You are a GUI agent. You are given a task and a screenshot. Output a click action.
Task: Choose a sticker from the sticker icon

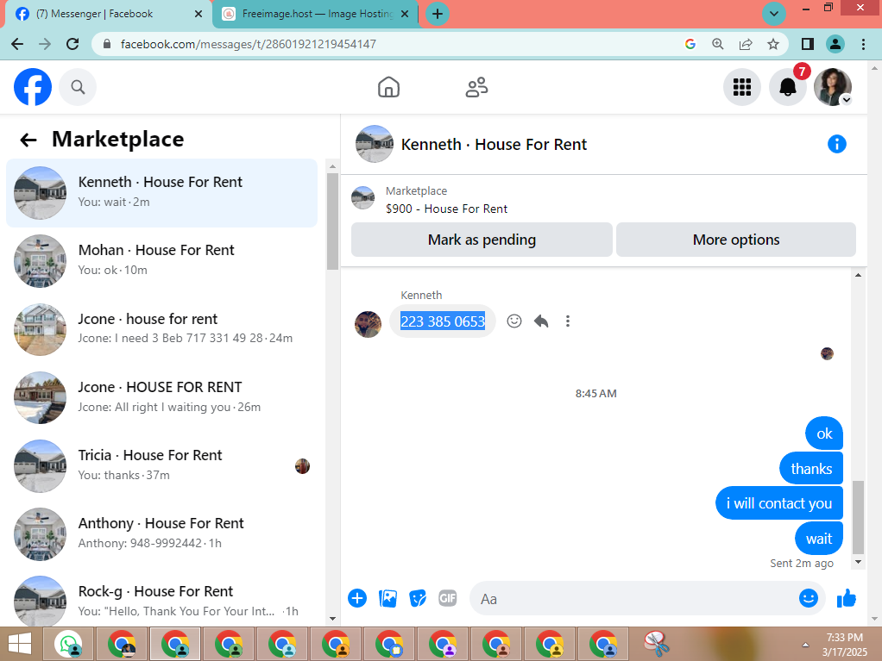click(x=418, y=599)
